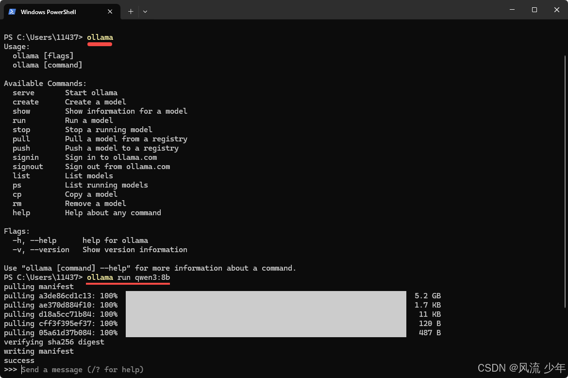Select the Windows PowerShell tab
Screen dimensions: 568x378
pyautogui.click(x=62, y=12)
